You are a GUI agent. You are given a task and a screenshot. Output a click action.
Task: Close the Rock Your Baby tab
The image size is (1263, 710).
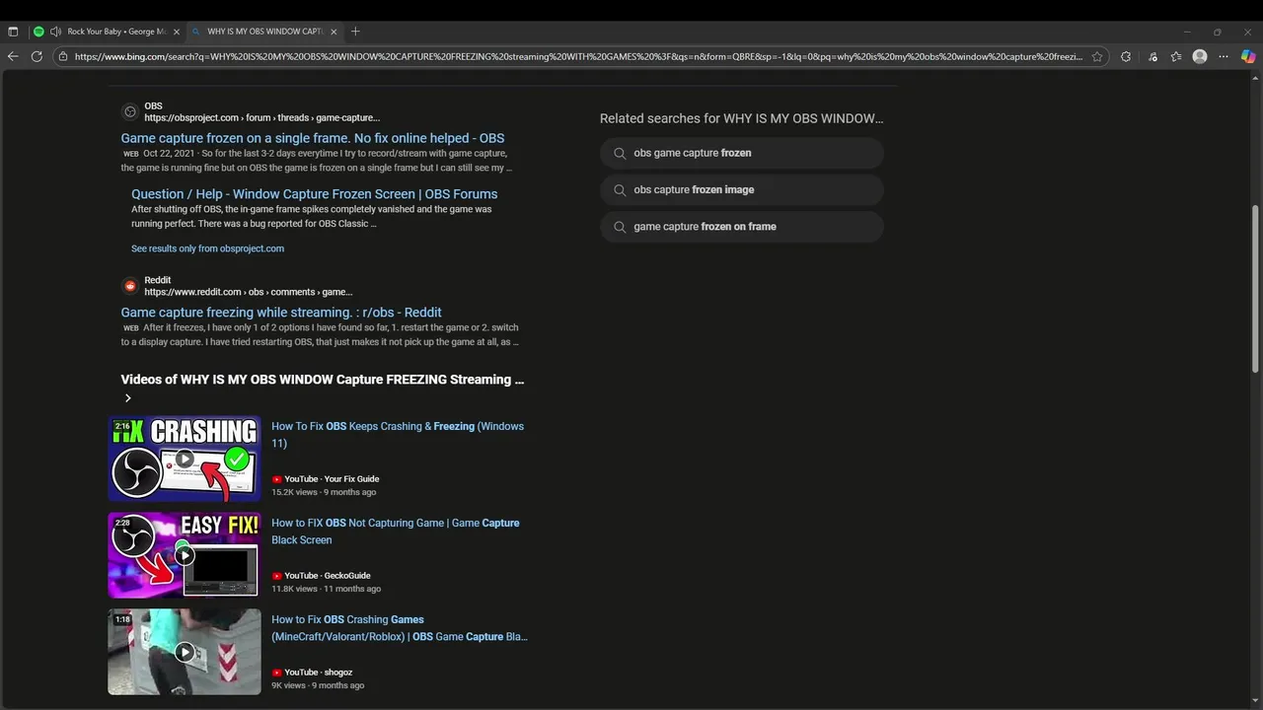(x=177, y=32)
